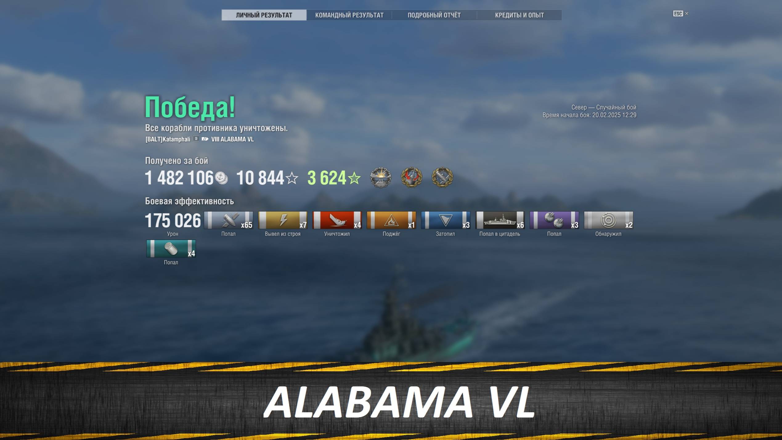Open the Кредиты и опыт tab
This screenshot has height=440, width=782.
519,15
